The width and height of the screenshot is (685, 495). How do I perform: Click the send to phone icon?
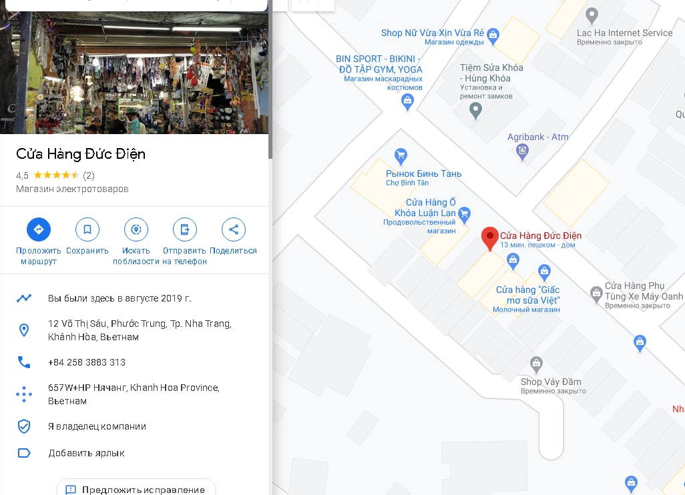185,229
